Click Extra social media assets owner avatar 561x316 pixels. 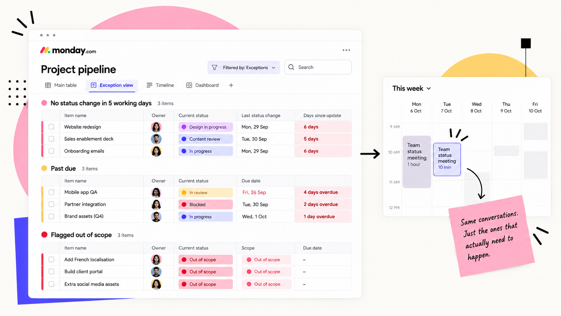pos(156,284)
